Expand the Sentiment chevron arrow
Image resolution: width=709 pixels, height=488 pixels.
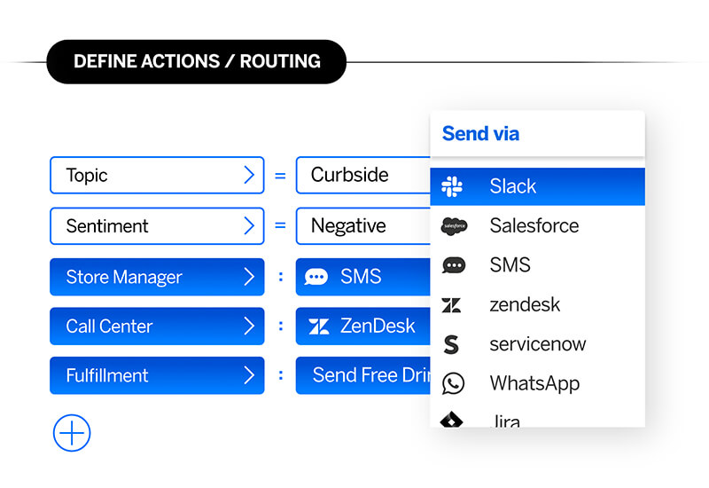pos(249,225)
